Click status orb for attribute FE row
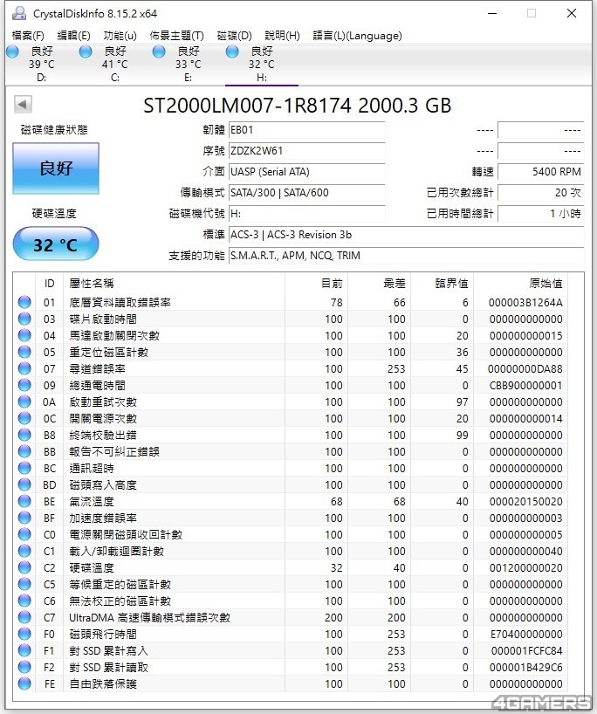Screen dimensions: 597x714 point(24,683)
